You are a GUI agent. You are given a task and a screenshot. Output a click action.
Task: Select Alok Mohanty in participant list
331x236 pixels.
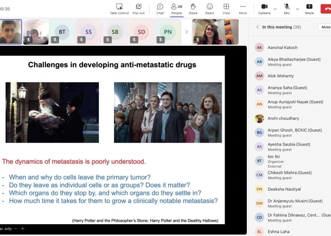point(292,76)
